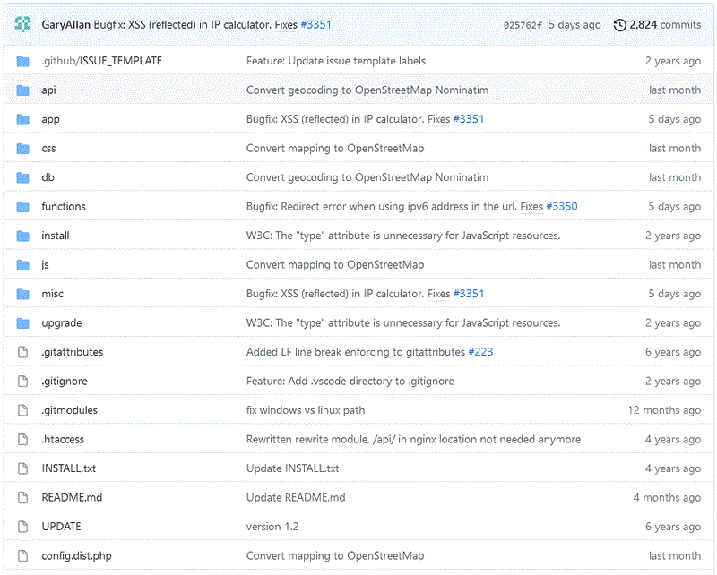Click the folder icon beside api
Screen dimensions: 717x575
[23, 90]
